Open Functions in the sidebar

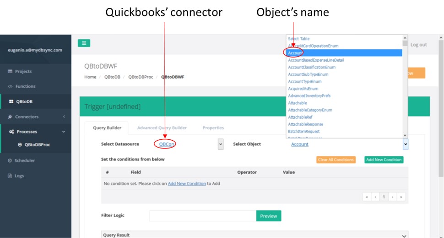(x=25, y=86)
